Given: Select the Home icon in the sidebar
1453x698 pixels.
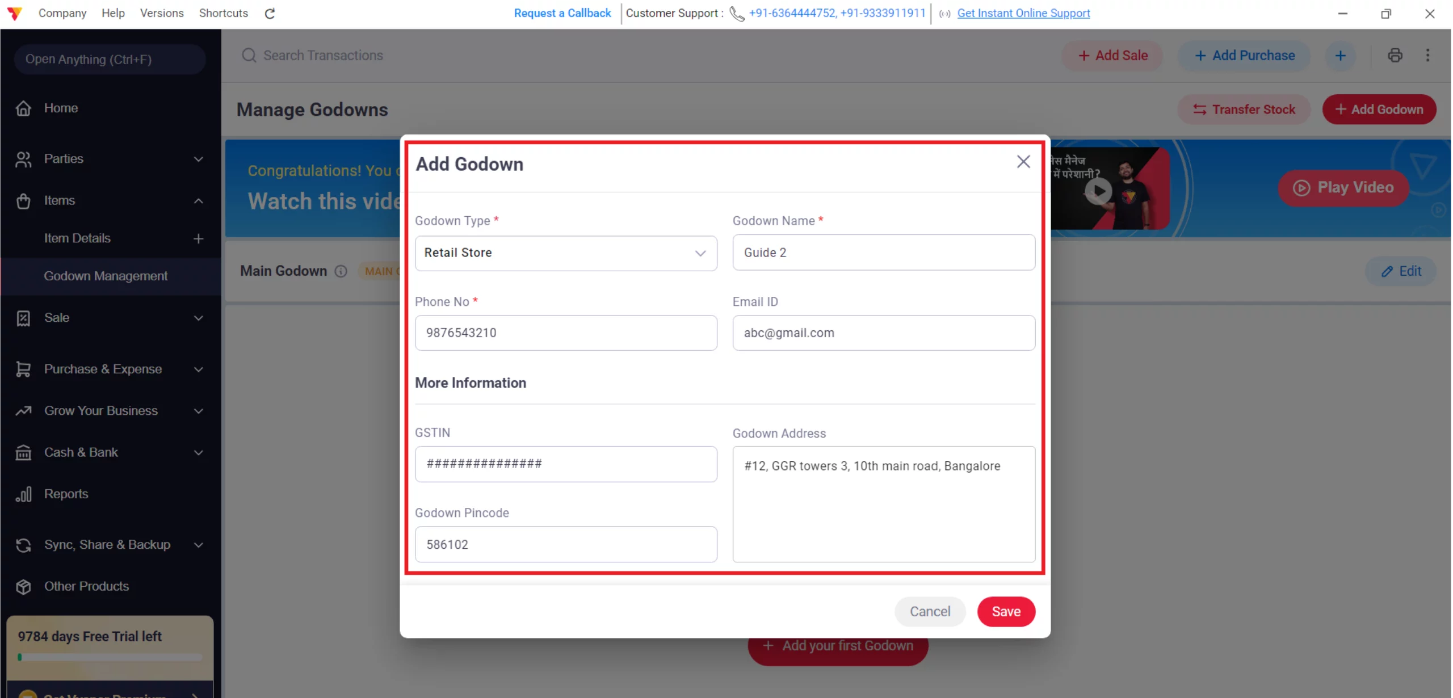Looking at the screenshot, I should (23, 108).
